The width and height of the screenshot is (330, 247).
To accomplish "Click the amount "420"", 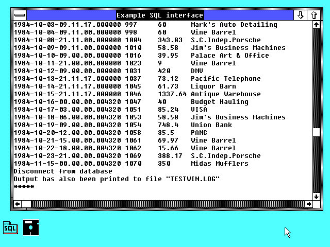I will (164, 71).
